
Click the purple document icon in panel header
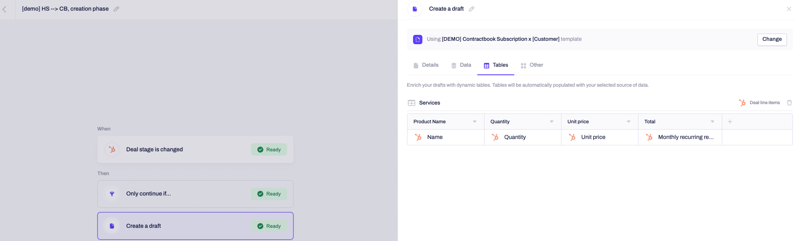[415, 9]
